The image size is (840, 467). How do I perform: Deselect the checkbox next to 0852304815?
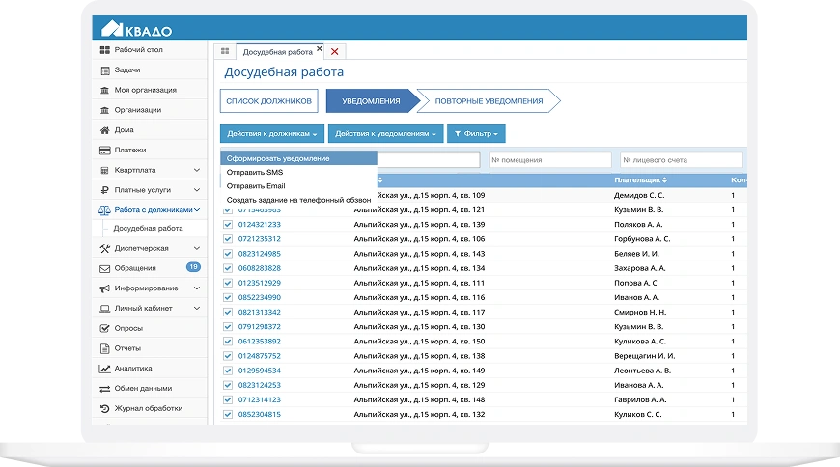pos(229,414)
